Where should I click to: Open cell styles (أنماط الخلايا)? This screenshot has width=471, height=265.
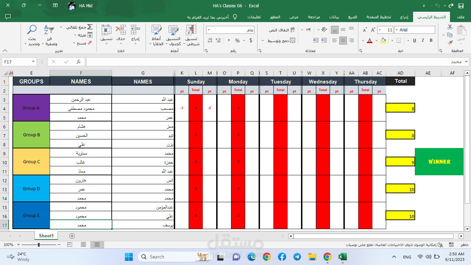click(157, 36)
